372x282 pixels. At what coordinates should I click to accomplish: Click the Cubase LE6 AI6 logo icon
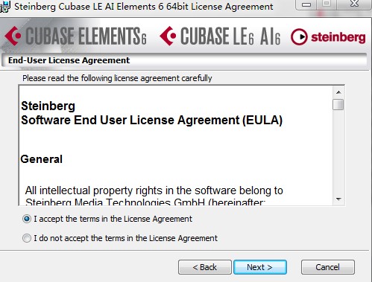[168, 36]
